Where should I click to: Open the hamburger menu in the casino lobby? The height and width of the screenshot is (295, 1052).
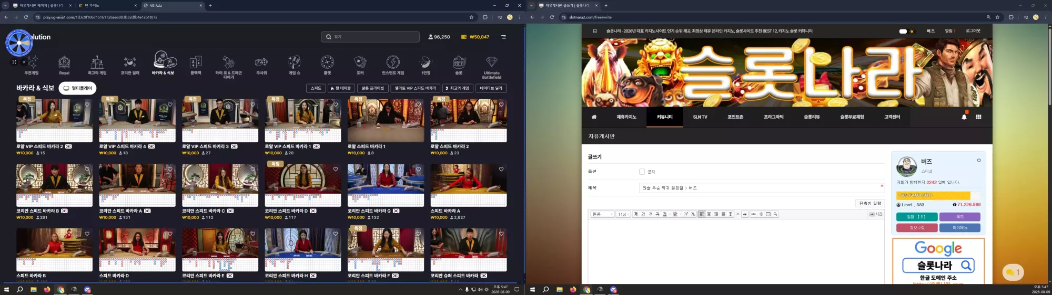503,37
